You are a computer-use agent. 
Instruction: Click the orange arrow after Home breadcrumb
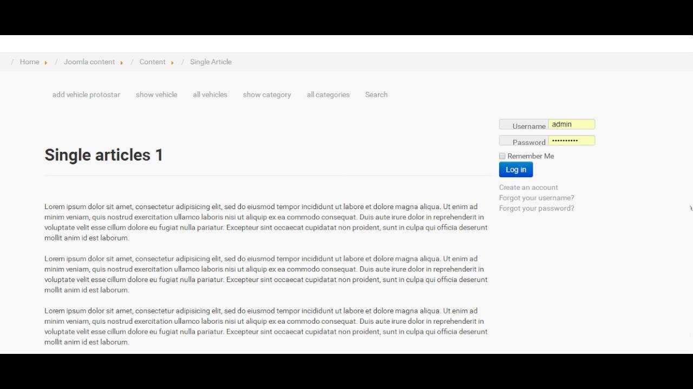pos(46,63)
